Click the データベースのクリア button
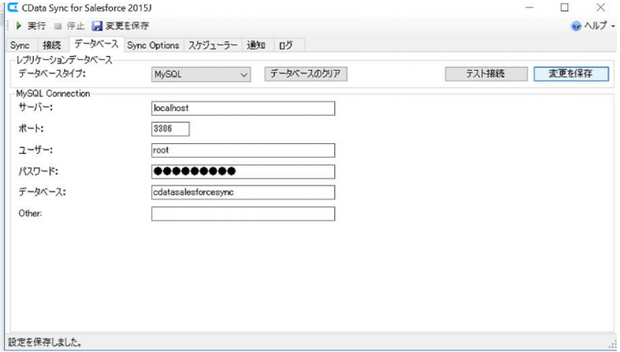Viewport: 620px width, 352px height. pyautogui.click(x=305, y=74)
